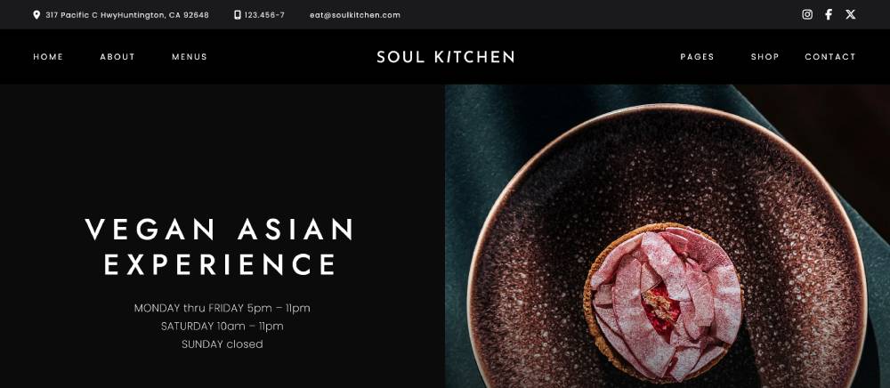Open the X (Twitter) icon

pos(850,15)
